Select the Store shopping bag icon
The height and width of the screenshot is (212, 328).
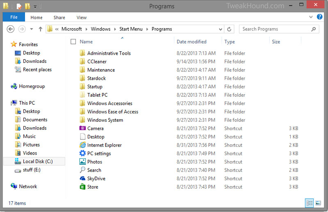coord(83,187)
